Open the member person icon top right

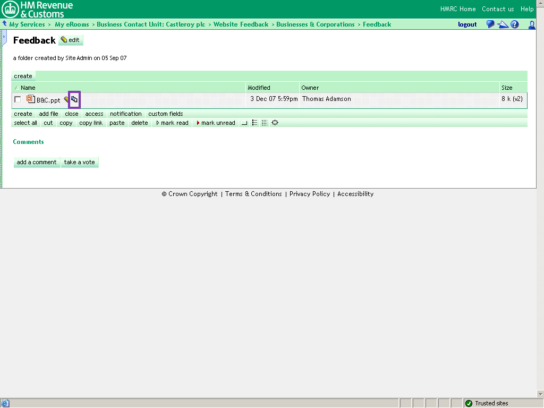tap(532, 24)
